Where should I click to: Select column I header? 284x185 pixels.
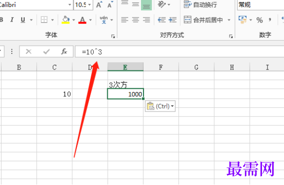267,67
